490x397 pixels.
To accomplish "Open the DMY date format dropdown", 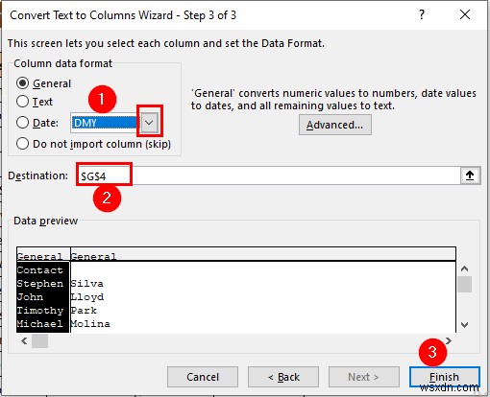I will [149, 123].
